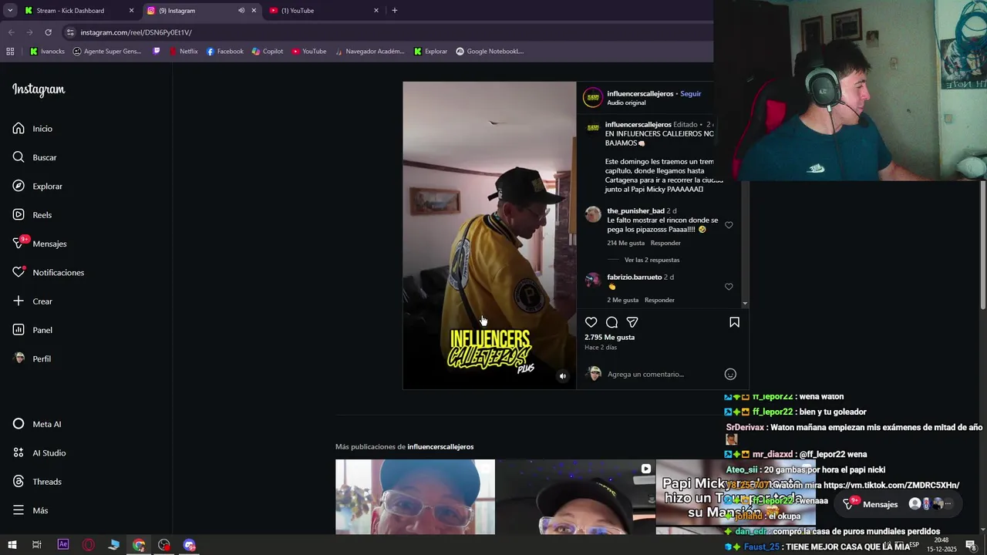Save the reel with bookmark icon

pyautogui.click(x=734, y=322)
